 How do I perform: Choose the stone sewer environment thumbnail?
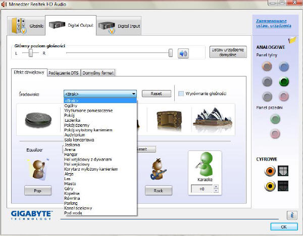click(38, 120)
